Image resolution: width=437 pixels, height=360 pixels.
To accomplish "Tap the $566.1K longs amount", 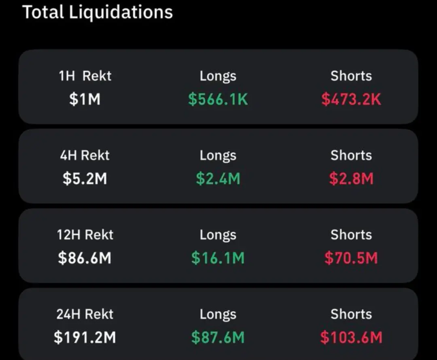I will pos(218,99).
